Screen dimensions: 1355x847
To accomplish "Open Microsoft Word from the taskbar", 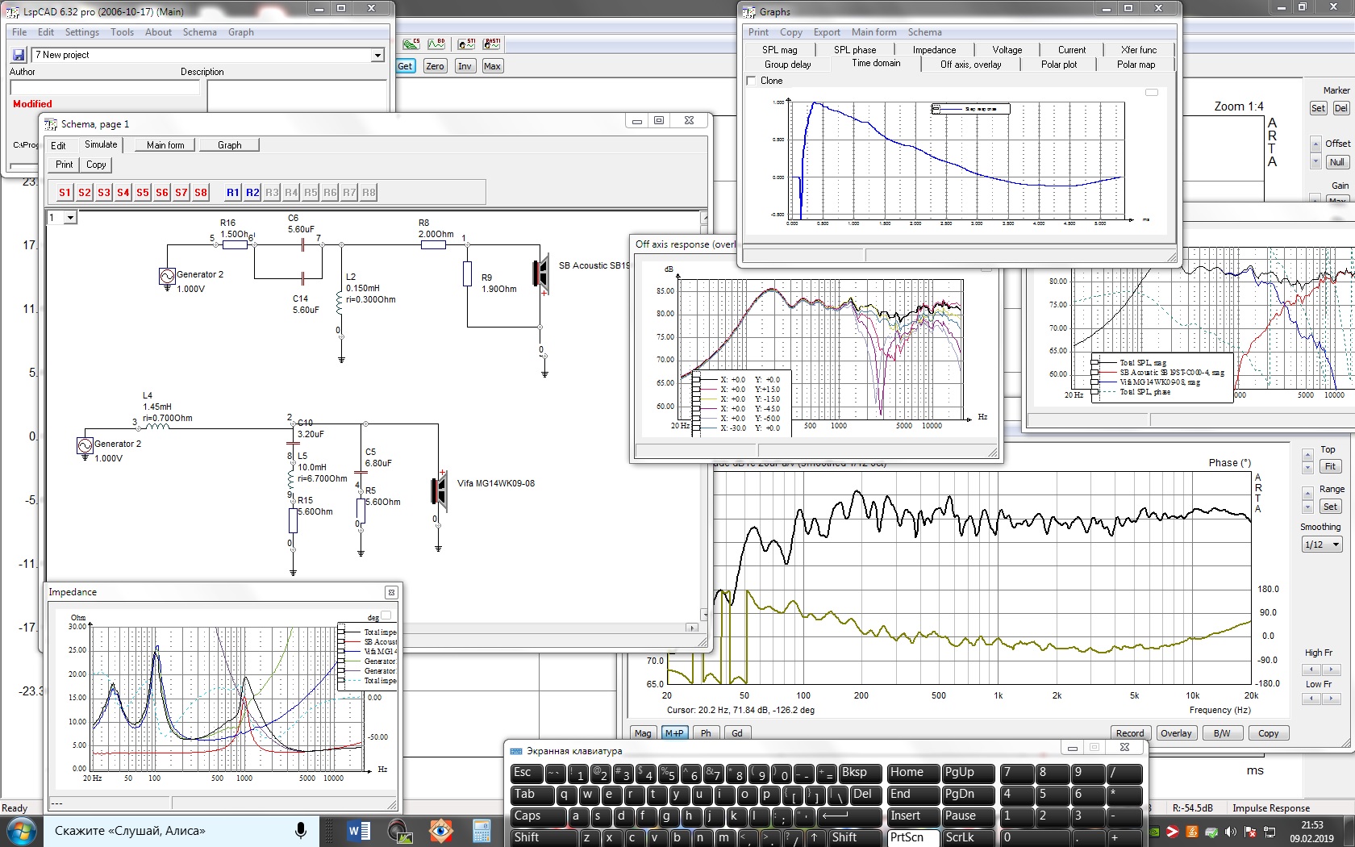I will 358,830.
